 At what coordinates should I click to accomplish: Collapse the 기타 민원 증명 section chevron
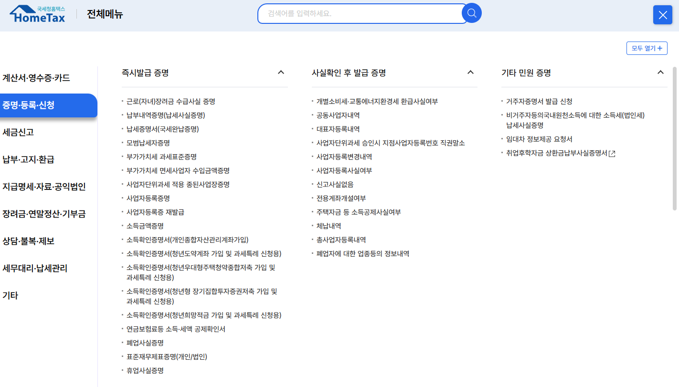[660, 73]
